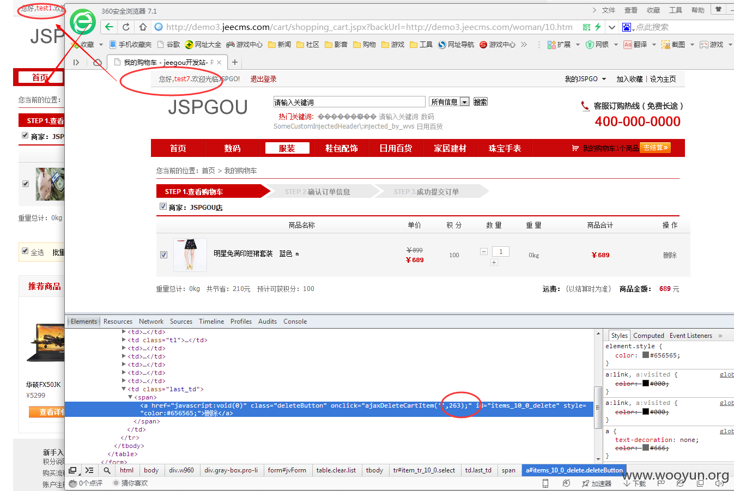Click the mobile device status bar icon
This screenshot has height=491, width=734.
pos(545,483)
